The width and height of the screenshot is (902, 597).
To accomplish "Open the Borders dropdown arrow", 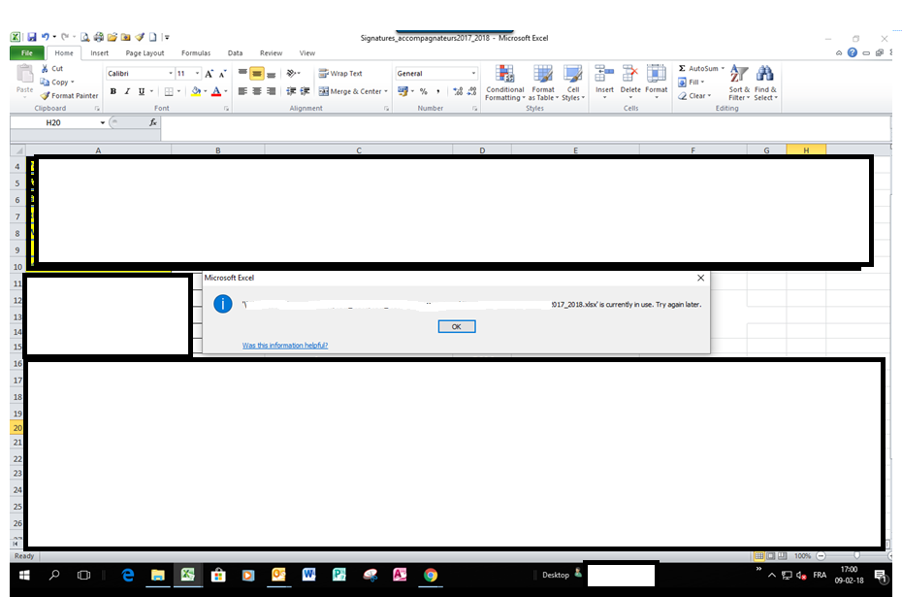I will [x=178, y=91].
